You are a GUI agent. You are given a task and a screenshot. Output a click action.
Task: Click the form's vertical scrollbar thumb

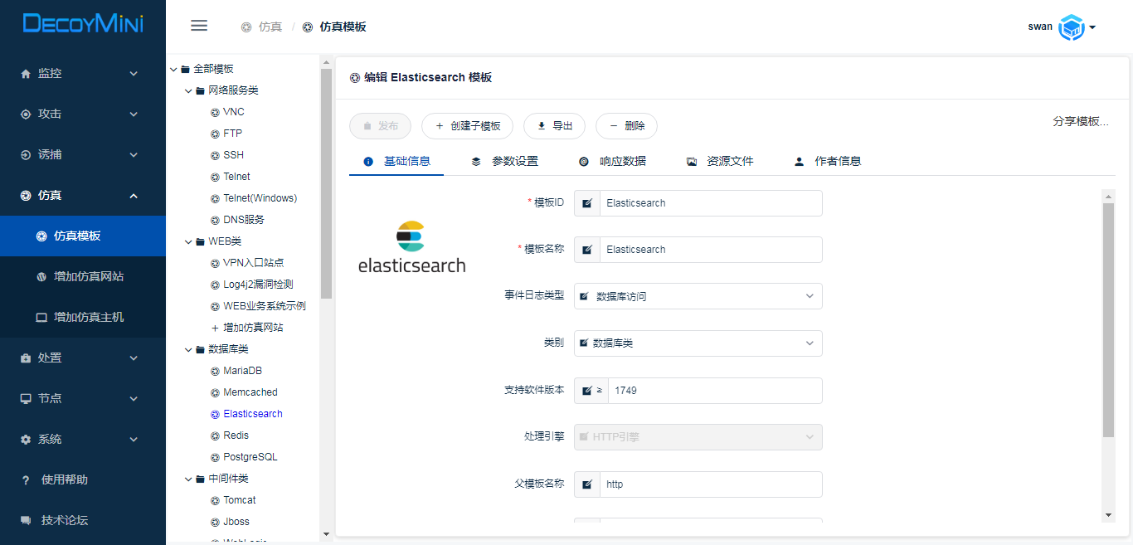(x=1108, y=319)
